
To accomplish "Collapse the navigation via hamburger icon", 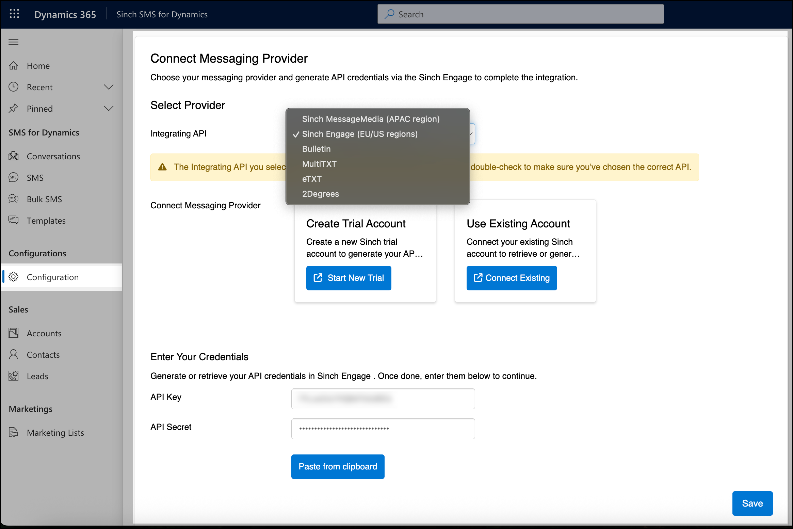I will [x=14, y=42].
